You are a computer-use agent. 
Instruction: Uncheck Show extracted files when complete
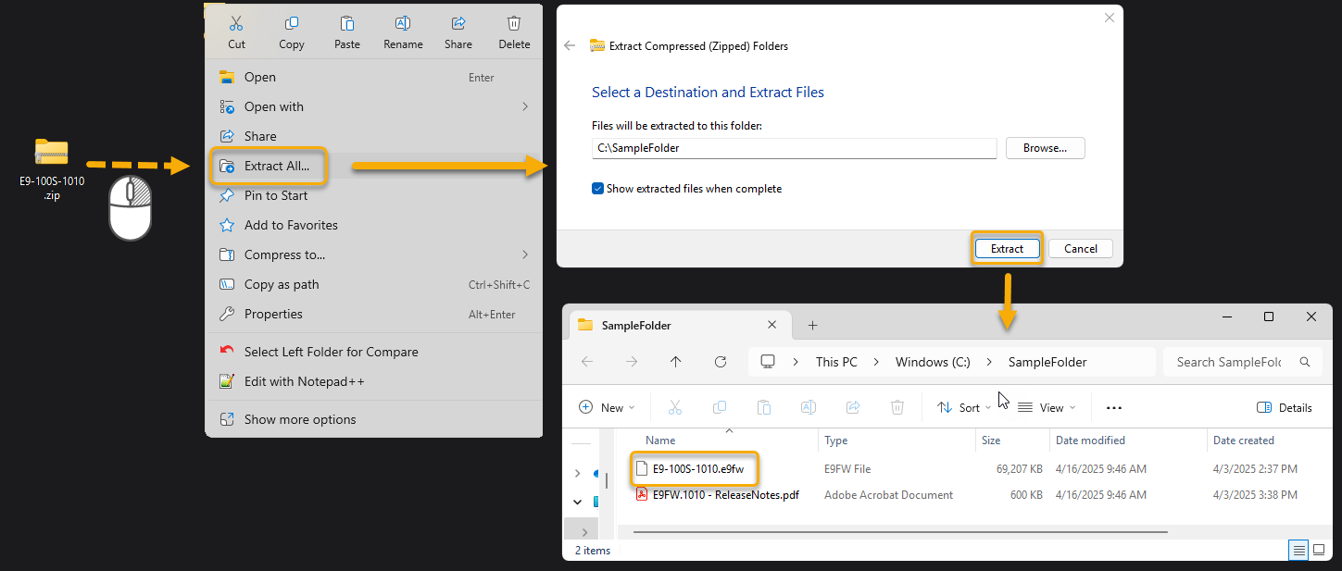[x=597, y=189]
